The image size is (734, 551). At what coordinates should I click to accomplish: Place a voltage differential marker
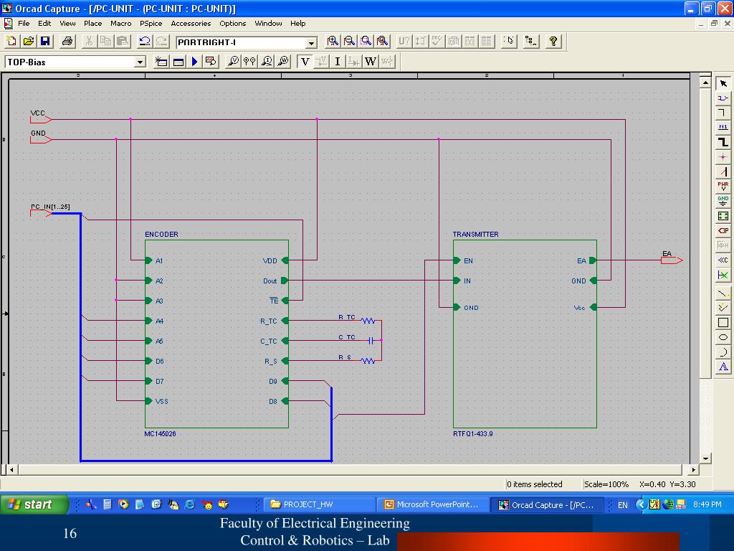(249, 62)
